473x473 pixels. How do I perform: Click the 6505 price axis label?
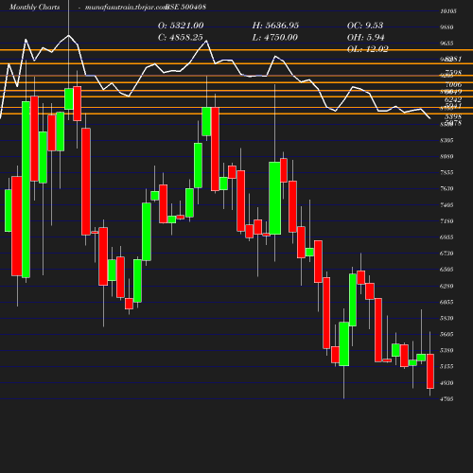click(447, 270)
